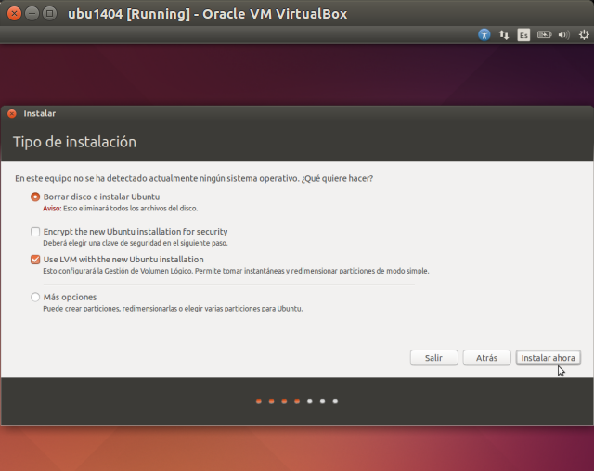Click the ubu1404 [Running] window title
Screen dimensions: 594x471
coord(207,14)
